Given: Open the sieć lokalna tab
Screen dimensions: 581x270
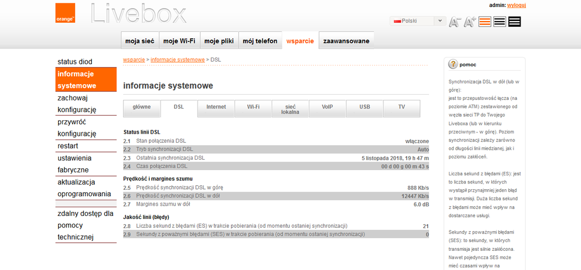Looking at the screenshot, I should coord(290,109).
